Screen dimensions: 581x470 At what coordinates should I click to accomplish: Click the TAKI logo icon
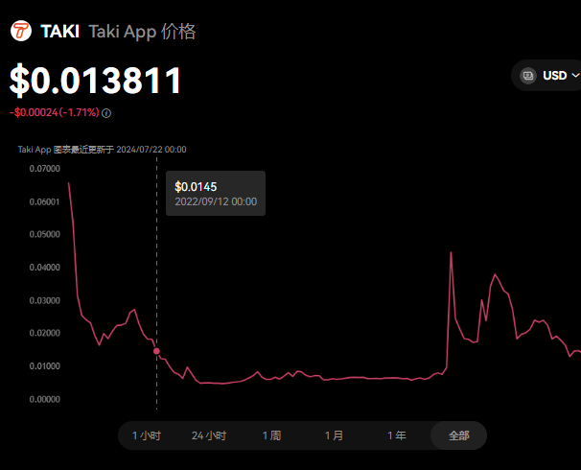click(21, 32)
